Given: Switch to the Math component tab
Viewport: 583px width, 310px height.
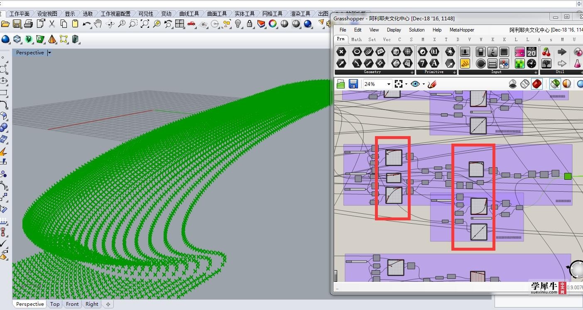Looking at the screenshot, I should coord(356,39).
